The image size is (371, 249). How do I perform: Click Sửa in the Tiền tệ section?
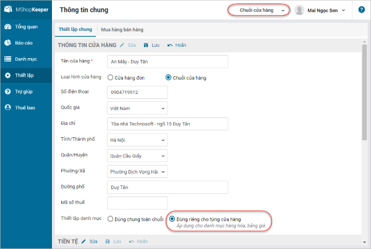point(90,241)
